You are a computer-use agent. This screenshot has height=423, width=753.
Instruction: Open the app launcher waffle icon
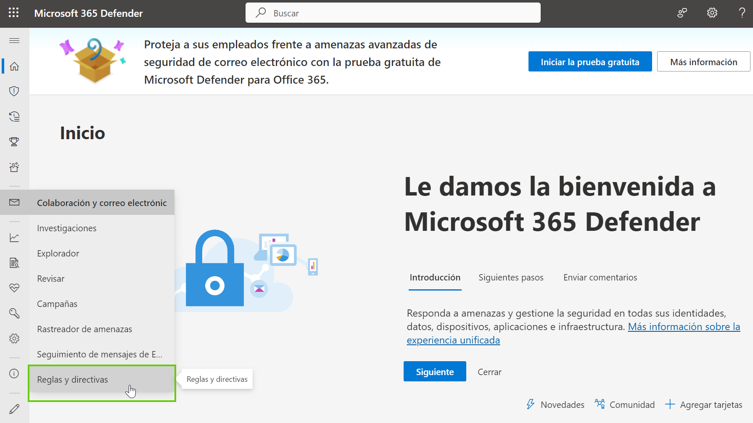click(x=13, y=13)
